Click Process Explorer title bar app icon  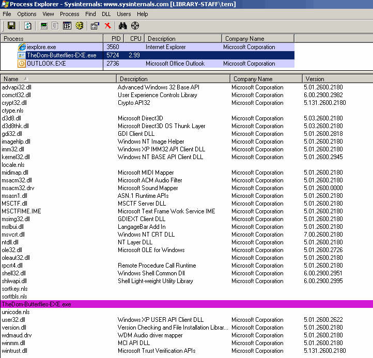(x=5, y=4)
